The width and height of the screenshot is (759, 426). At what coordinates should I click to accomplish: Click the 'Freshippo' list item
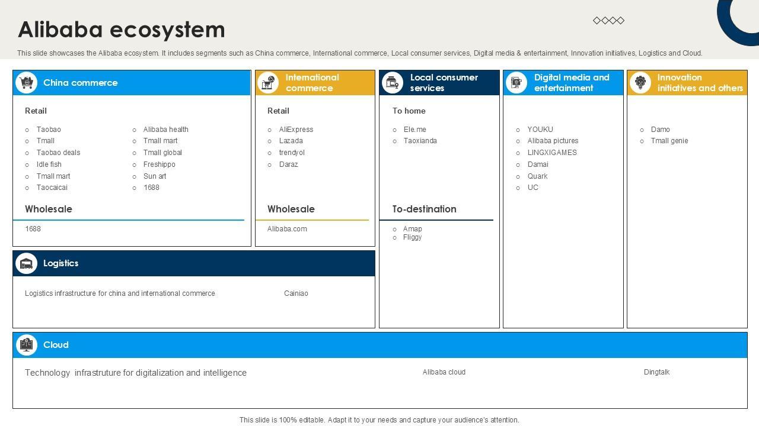pos(160,164)
